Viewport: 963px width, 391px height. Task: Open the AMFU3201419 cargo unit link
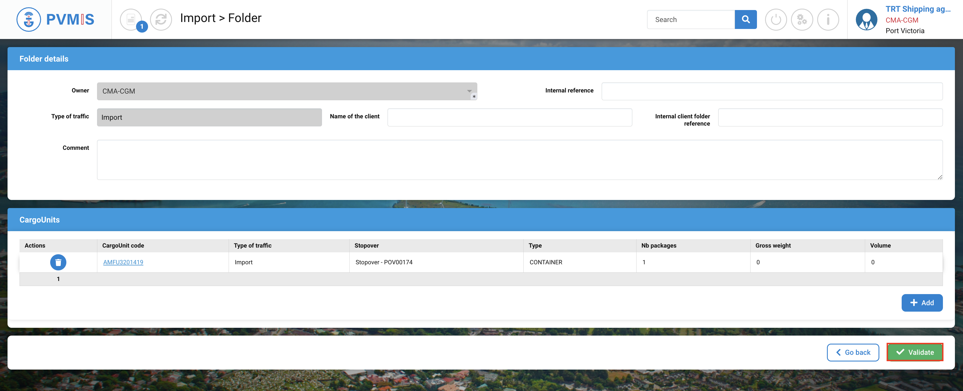click(123, 262)
